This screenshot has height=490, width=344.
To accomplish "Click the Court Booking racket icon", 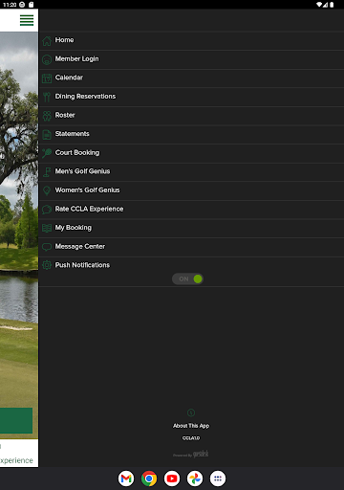I will (47, 153).
